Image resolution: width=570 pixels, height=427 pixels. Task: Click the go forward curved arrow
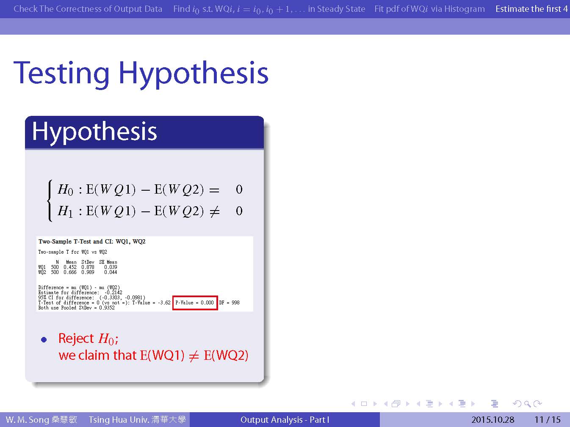tap(538, 404)
